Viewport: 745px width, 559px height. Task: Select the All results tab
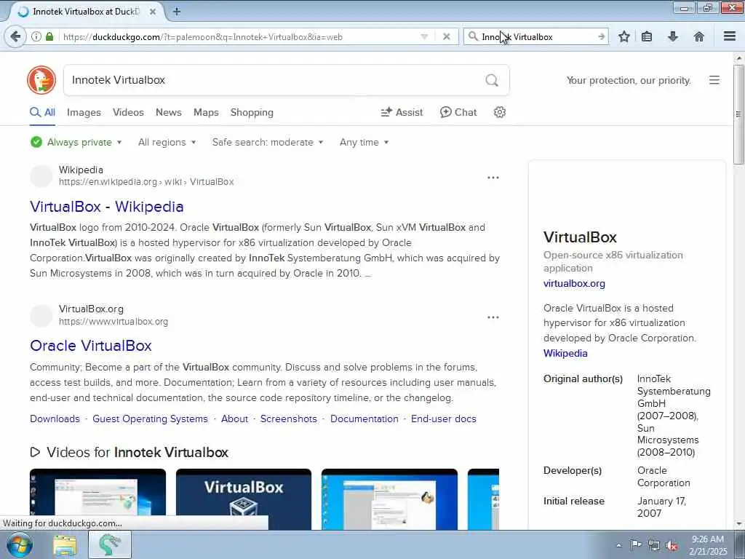42,112
